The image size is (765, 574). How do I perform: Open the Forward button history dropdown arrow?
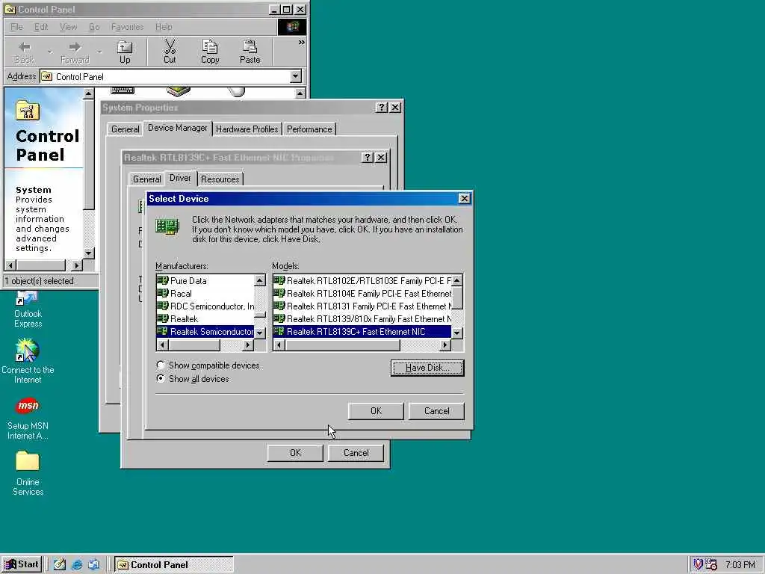coord(99,52)
